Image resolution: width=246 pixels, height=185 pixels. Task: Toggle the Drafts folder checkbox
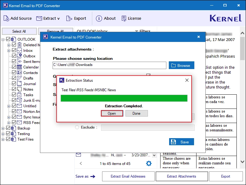coord(14,78)
